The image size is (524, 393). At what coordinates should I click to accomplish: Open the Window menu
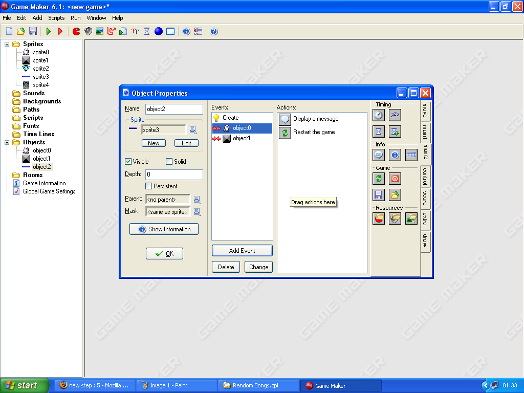coord(96,18)
